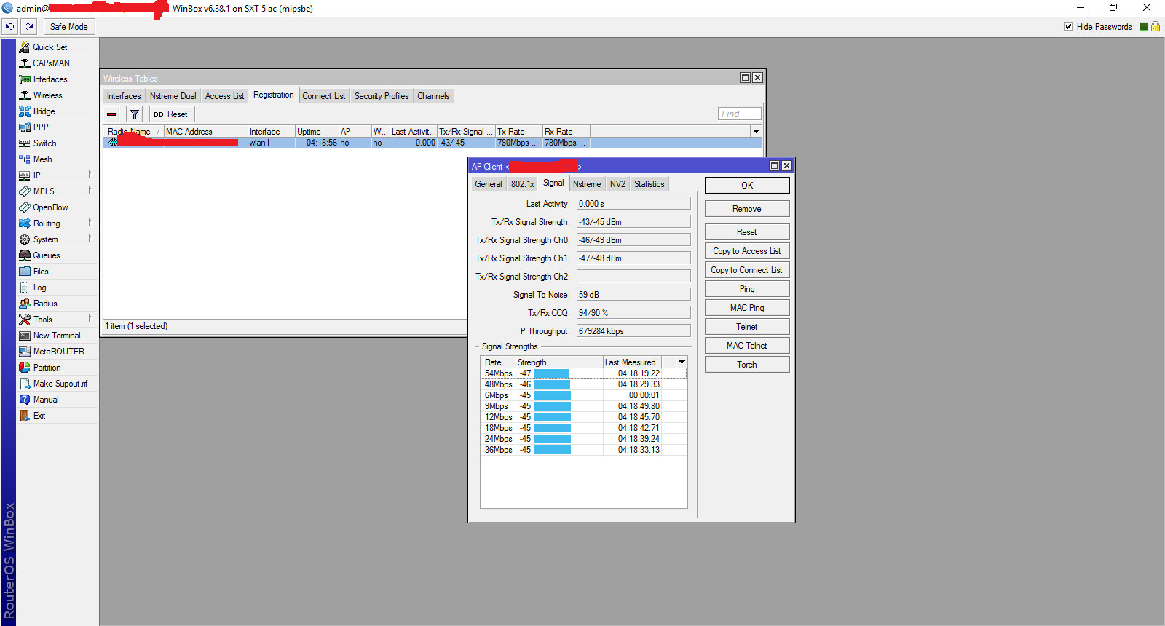
Task: Open the Statistics tab
Action: [x=649, y=184]
